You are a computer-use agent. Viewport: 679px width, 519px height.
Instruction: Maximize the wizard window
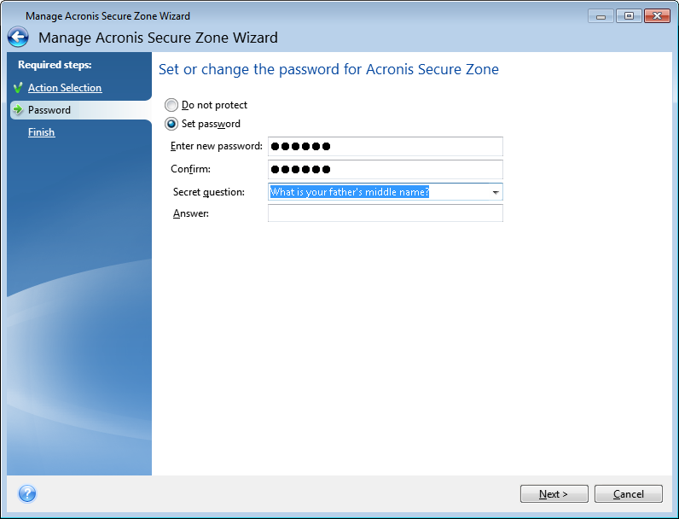coord(628,15)
